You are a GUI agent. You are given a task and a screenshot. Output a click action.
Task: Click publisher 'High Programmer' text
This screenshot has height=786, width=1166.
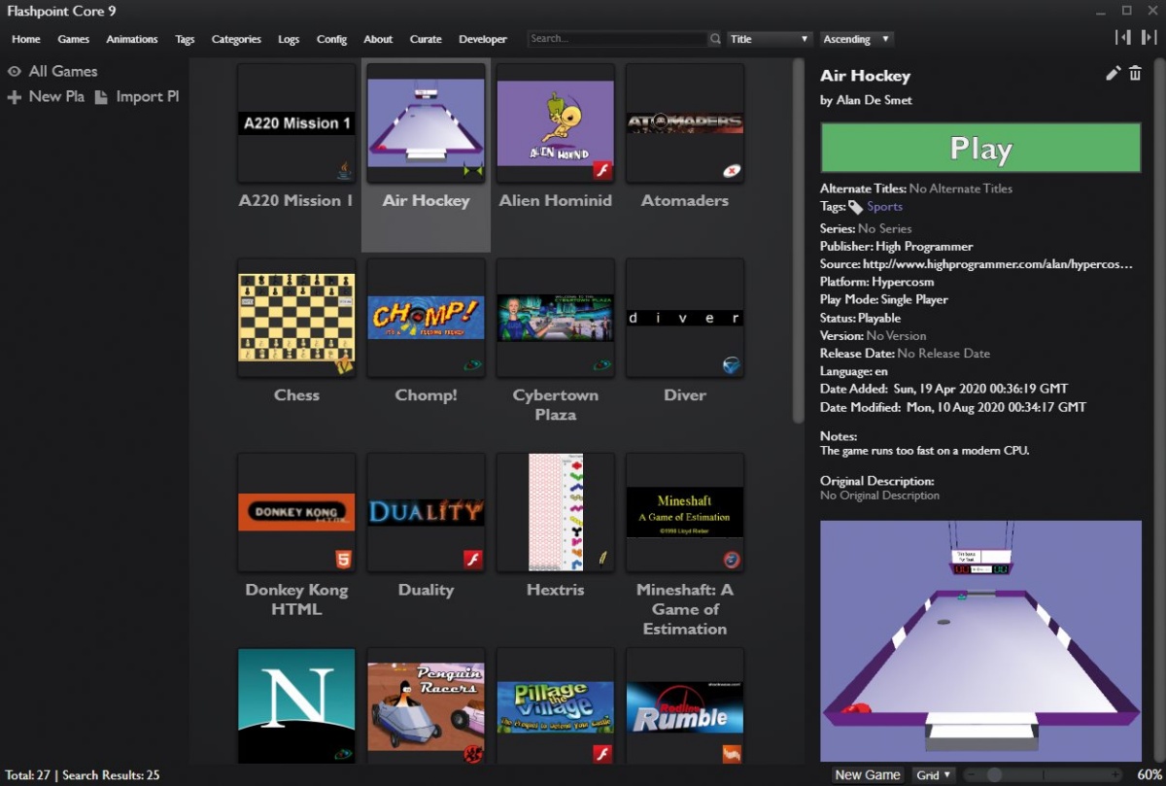pyautogui.click(x=924, y=247)
